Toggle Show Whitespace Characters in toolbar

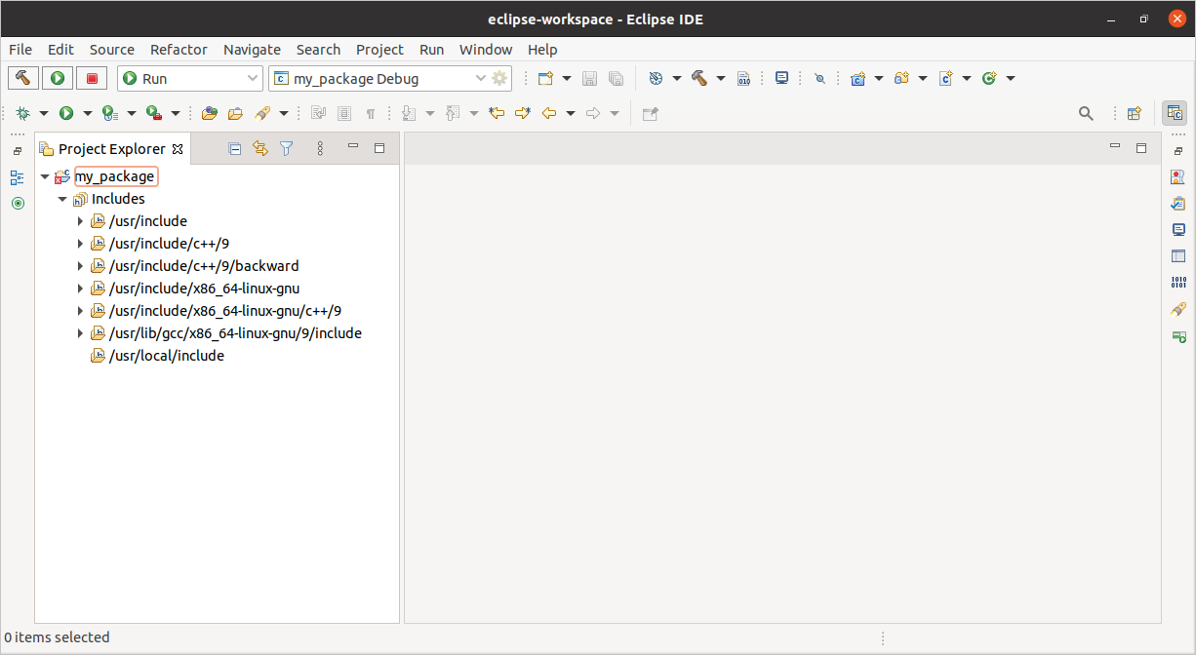pos(368,113)
